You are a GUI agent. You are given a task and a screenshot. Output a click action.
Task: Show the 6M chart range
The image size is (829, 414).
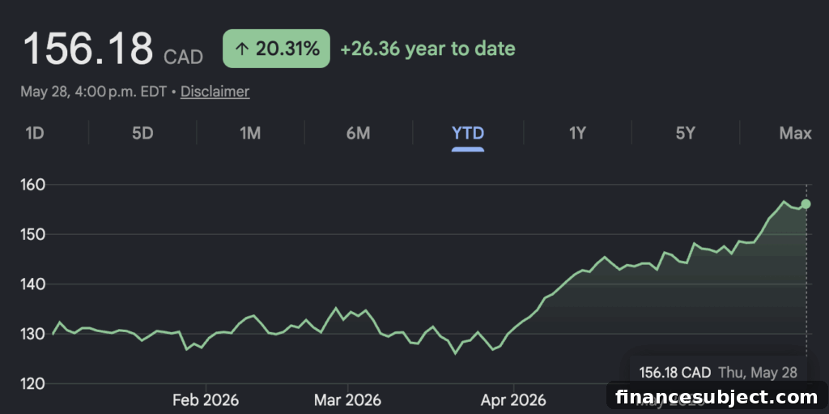[x=358, y=133]
